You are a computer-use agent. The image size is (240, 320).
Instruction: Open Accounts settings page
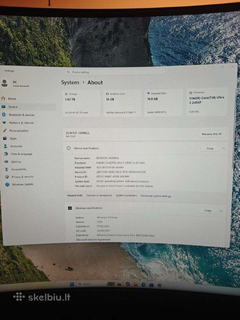tap(16, 146)
